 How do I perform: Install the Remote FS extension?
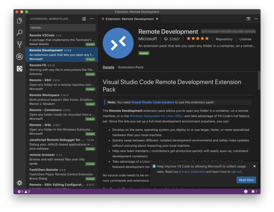(x=90, y=74)
